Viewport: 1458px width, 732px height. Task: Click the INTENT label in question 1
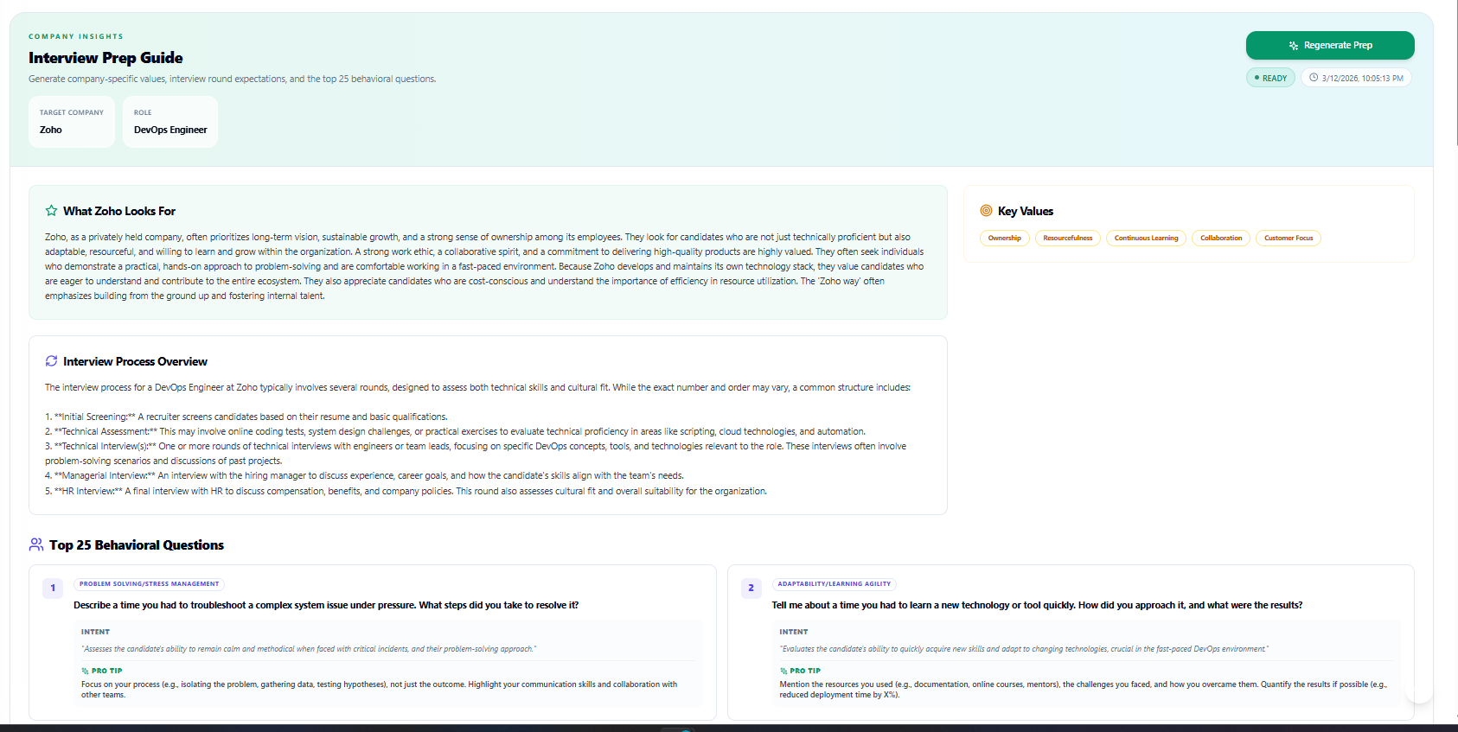95,632
